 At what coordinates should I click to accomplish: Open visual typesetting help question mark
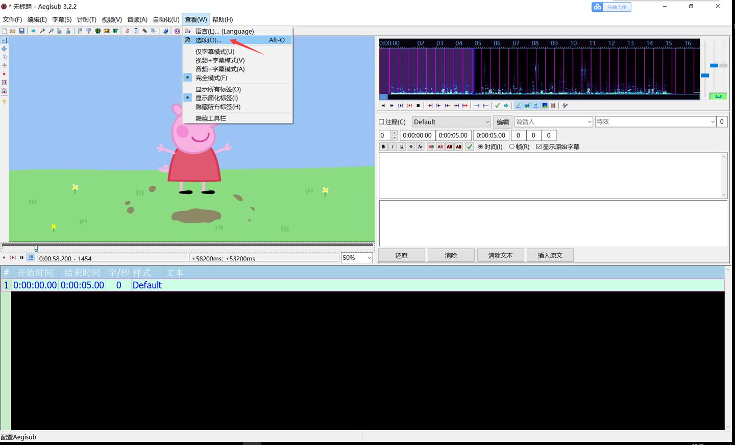(4, 102)
